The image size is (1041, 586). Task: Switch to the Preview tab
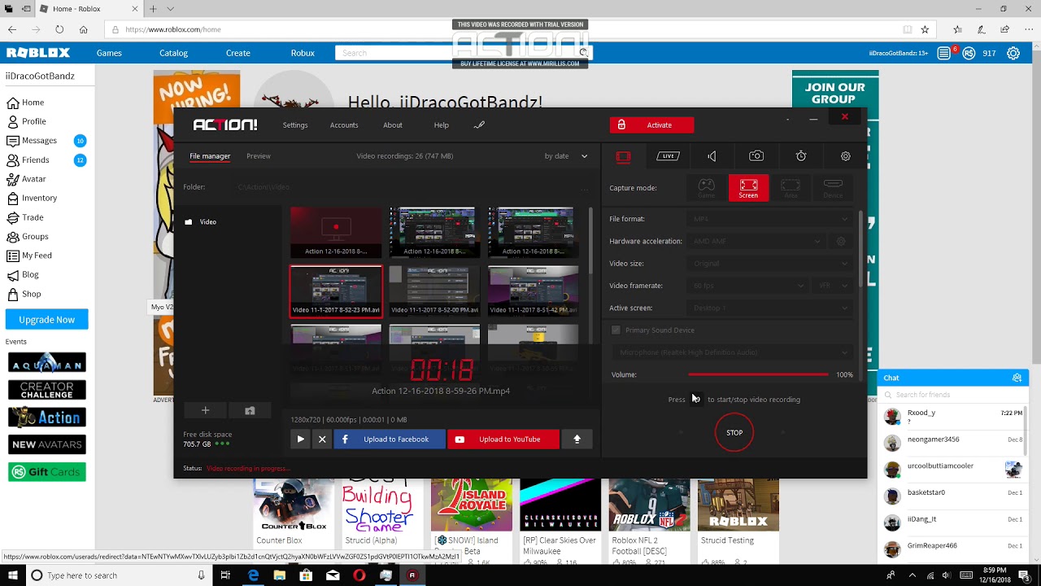pyautogui.click(x=259, y=156)
